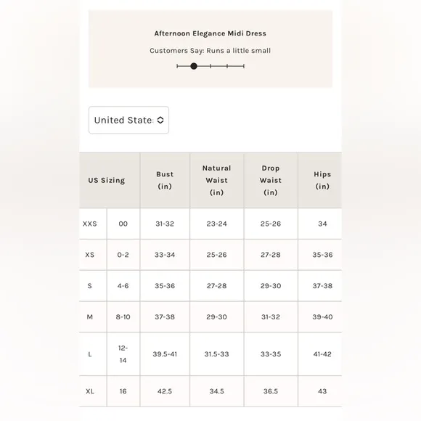Click the 36.5 drop waist cell

pyautogui.click(x=271, y=391)
